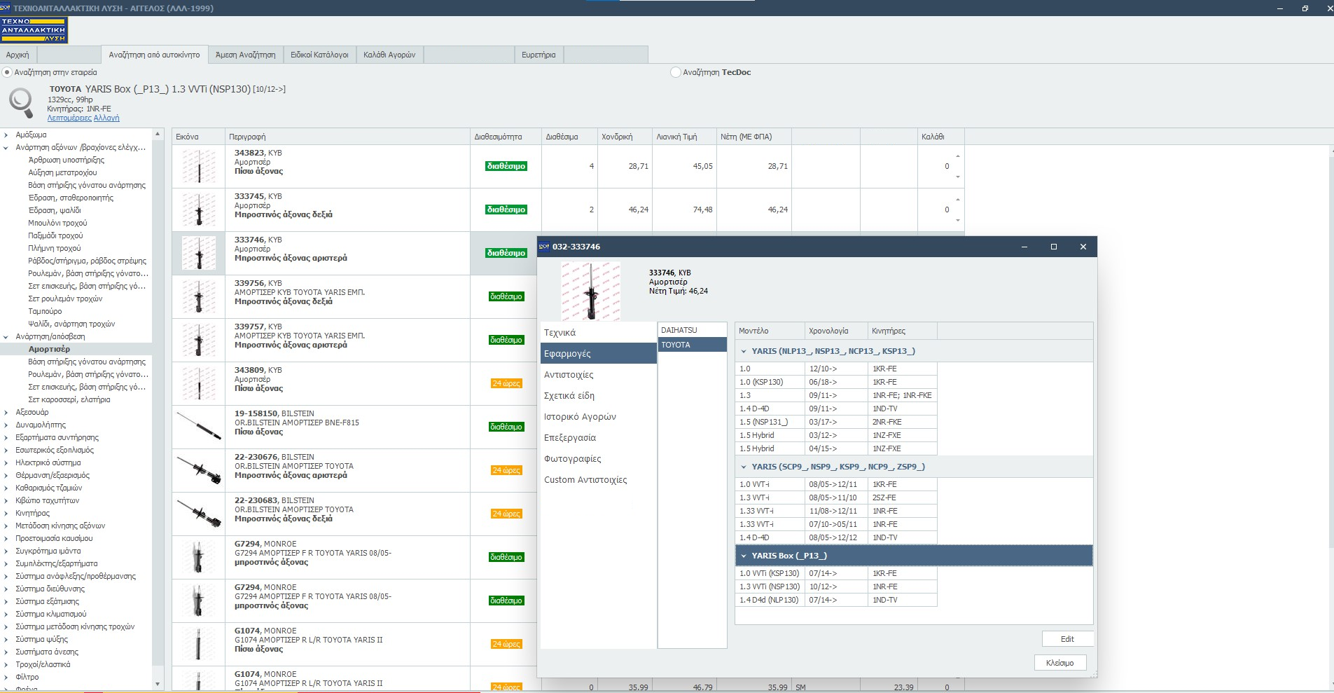Expand the Φίλτρο tree category
1334x693 pixels.
[x=6, y=677]
